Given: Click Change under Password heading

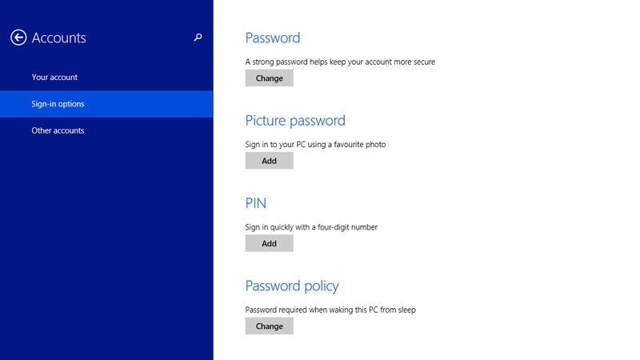Looking at the screenshot, I should (269, 78).
